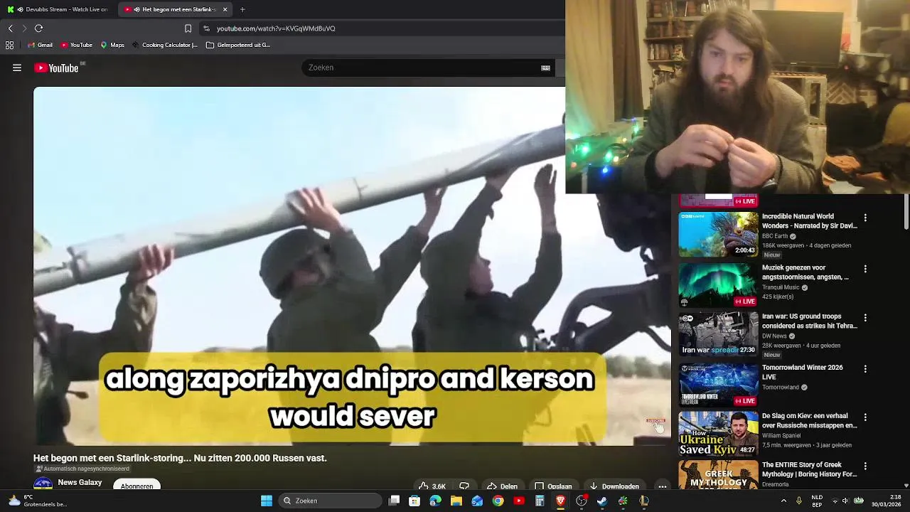Go to YouTube home via the logo

click(x=56, y=68)
